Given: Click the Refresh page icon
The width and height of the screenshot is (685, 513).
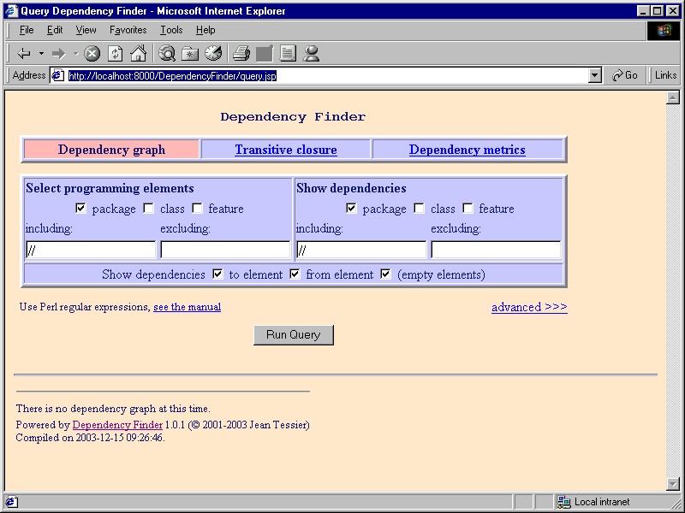Looking at the screenshot, I should [x=115, y=53].
